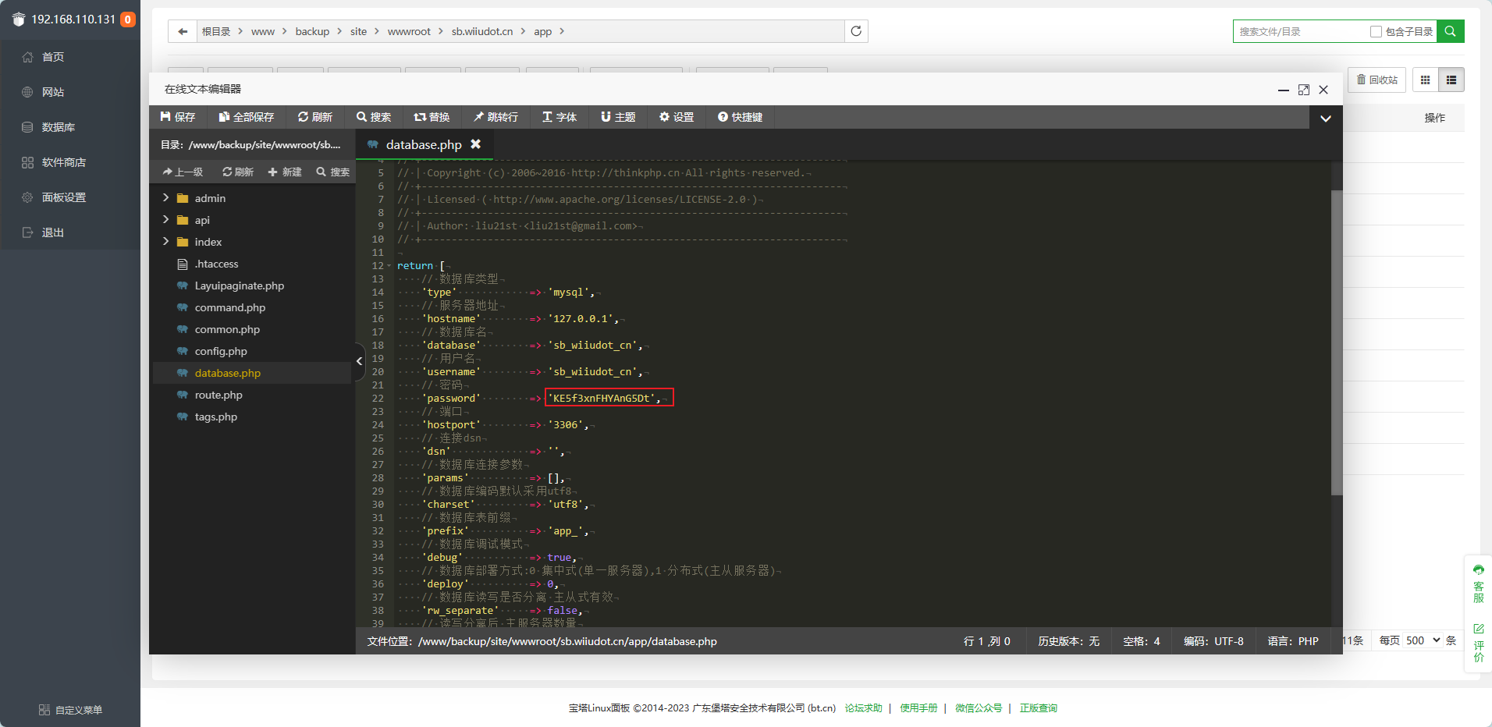Switch to grid view of files

(1425, 80)
